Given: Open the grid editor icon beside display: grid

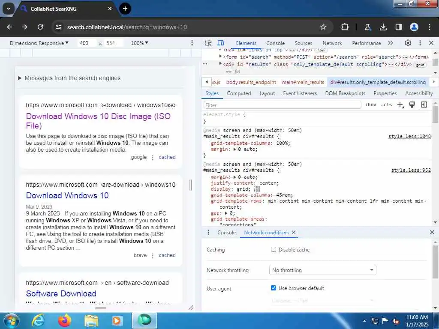Looking at the screenshot, I should 257,189.
